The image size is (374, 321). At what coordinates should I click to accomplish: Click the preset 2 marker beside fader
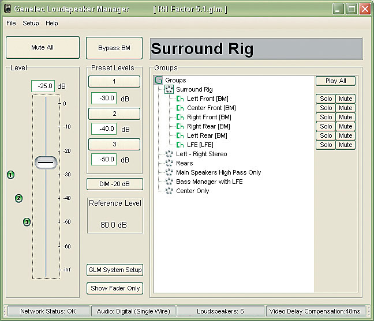(18, 198)
